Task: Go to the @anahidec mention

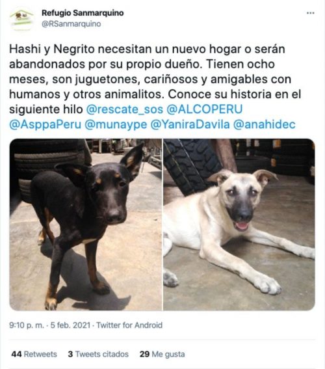Action: (x=264, y=124)
